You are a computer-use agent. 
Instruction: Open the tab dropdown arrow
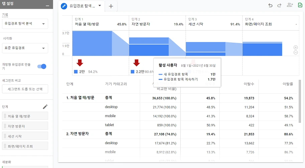tap(100, 6)
